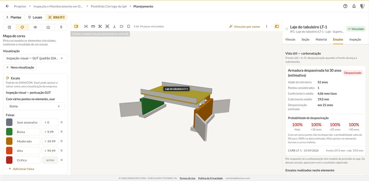Screen dimensions: 369x181
Task: Remove the Alta range
Action: (x=61, y=150)
